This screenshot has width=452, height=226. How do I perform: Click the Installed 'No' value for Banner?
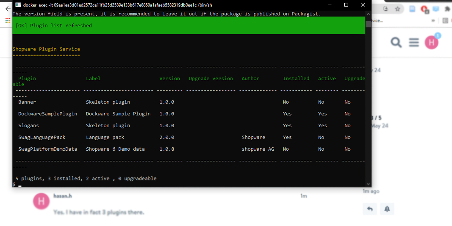pyautogui.click(x=286, y=102)
